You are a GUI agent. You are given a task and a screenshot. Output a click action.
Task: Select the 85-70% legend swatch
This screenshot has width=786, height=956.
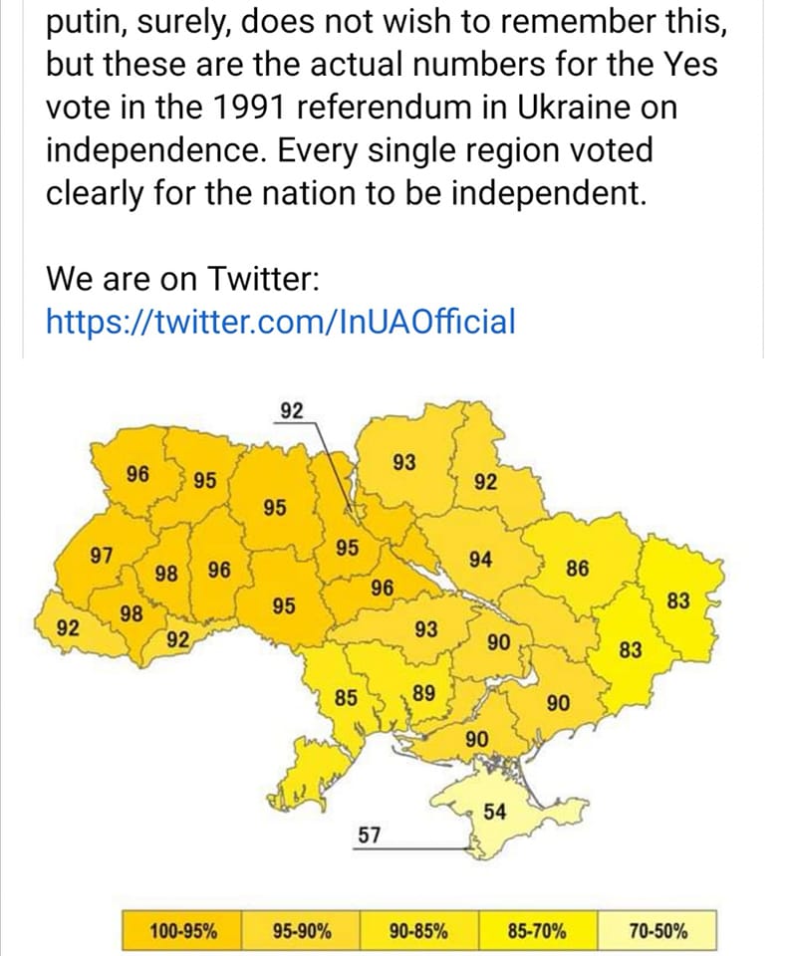coord(538,932)
